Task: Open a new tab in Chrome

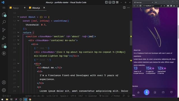Action: (x=156, y=2)
